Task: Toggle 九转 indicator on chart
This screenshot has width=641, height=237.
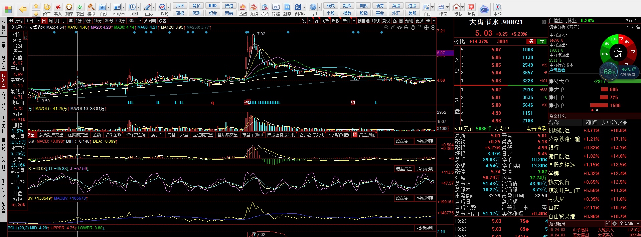Action: coord(325,21)
